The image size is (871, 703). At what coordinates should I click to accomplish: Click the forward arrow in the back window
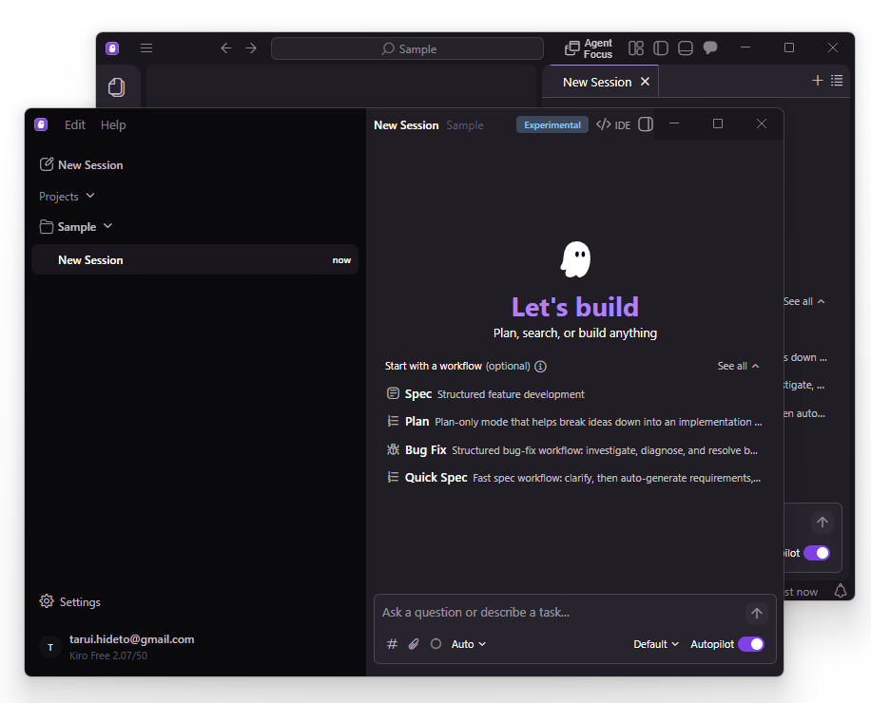tap(252, 48)
